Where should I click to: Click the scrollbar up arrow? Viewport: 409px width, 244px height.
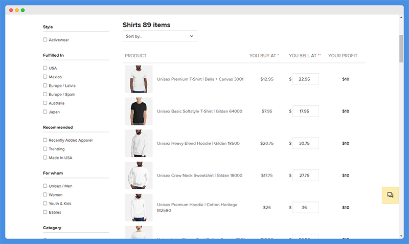pyautogui.click(x=401, y=17)
